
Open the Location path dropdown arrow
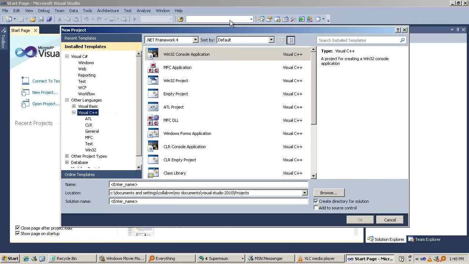click(304, 193)
